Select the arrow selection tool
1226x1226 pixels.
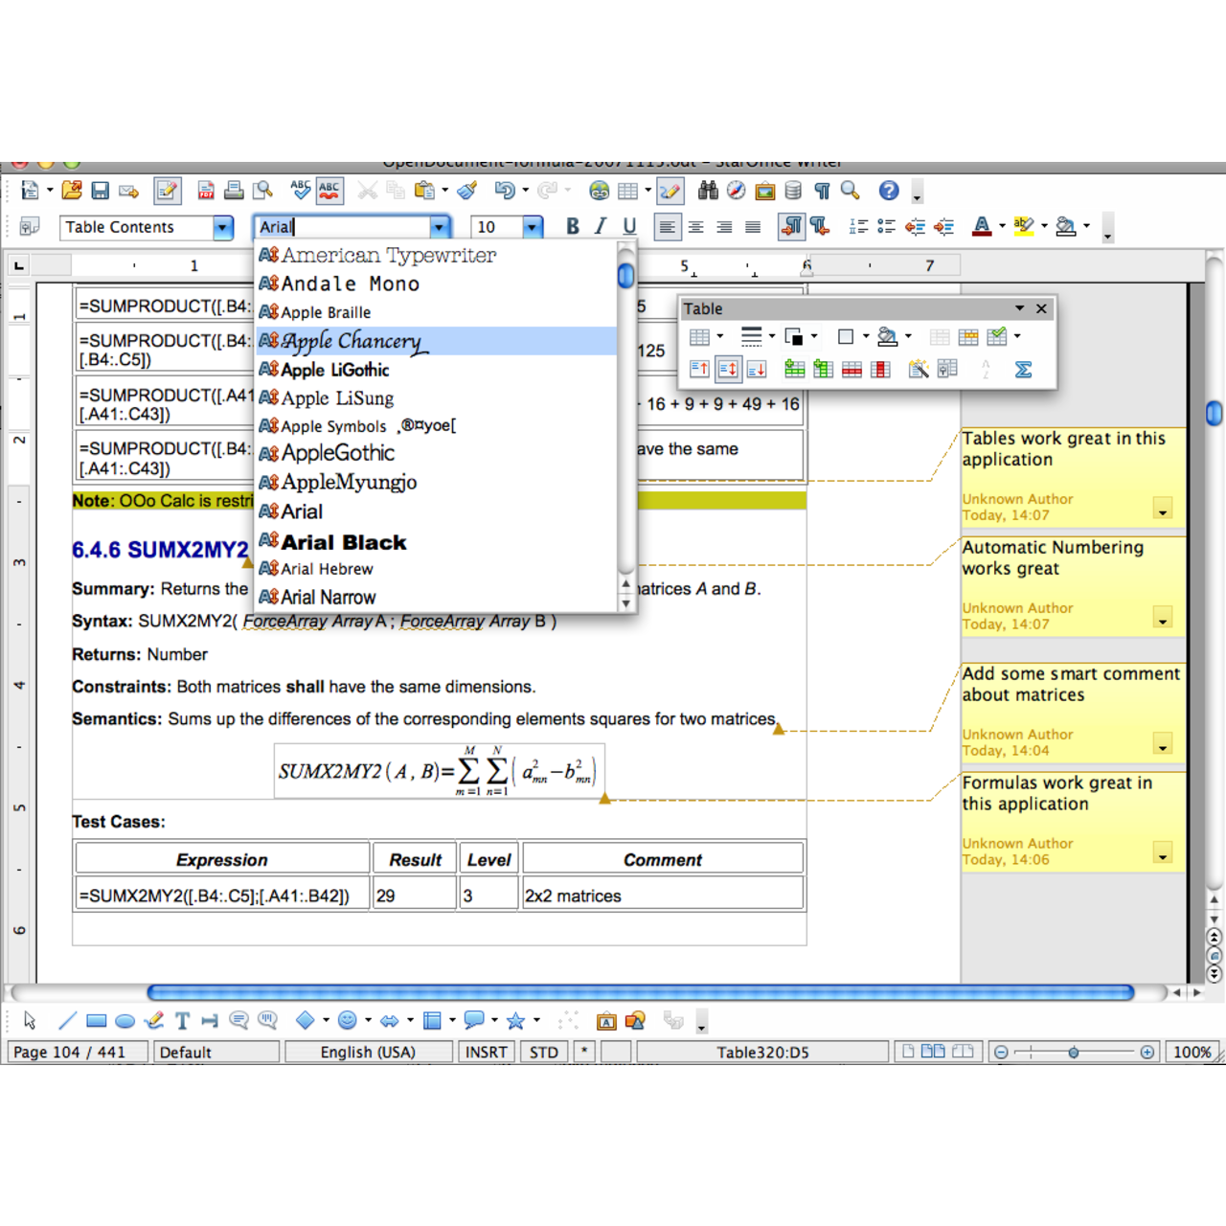pyautogui.click(x=30, y=1021)
